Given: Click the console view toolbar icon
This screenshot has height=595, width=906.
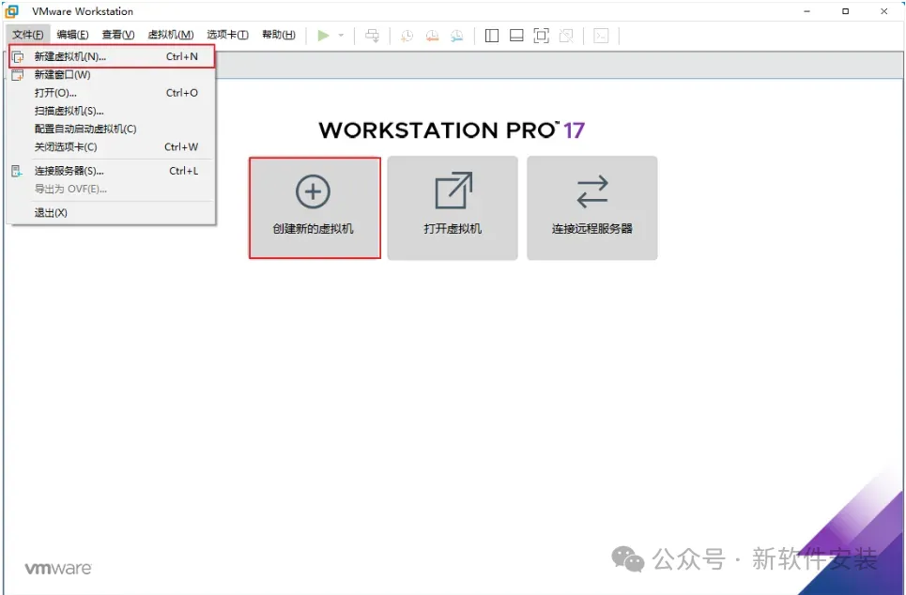Looking at the screenshot, I should 601,36.
